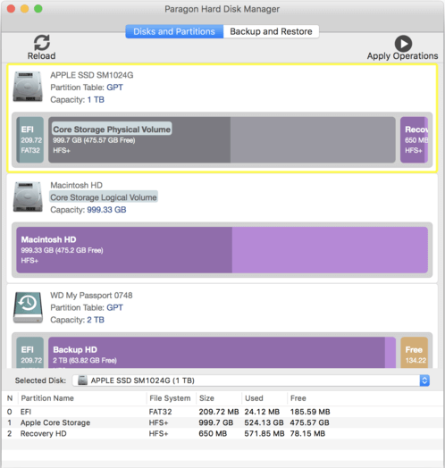Select the WD My Passport Time Machine icon
This screenshot has width=445, height=468.
point(28,307)
